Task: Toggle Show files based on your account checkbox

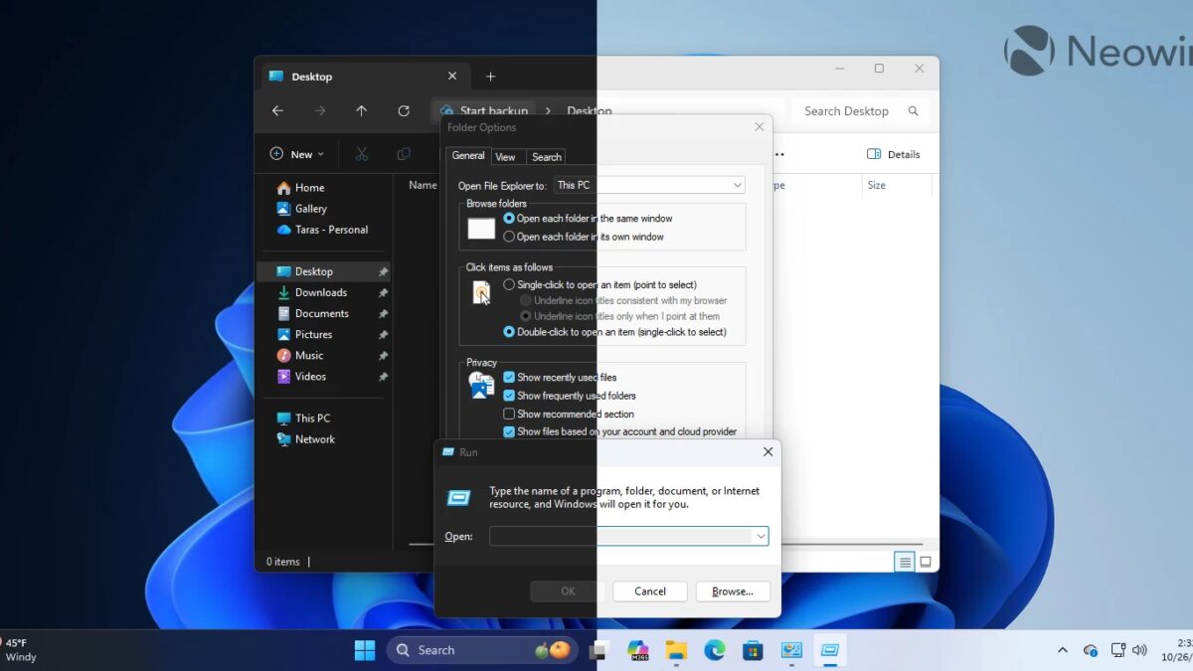Action: tap(509, 431)
